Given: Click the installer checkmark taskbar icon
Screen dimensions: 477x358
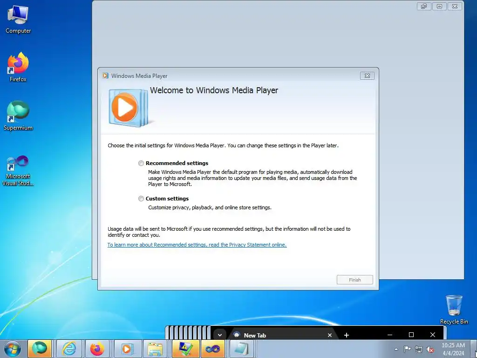Looking at the screenshot, I should coord(185,349).
